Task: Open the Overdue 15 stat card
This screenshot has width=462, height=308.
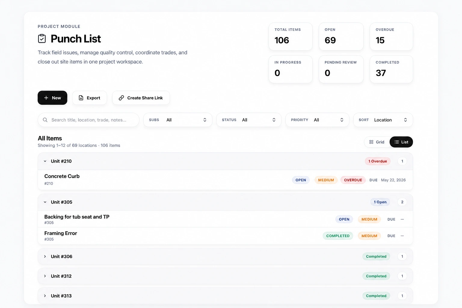Action: pos(391,36)
